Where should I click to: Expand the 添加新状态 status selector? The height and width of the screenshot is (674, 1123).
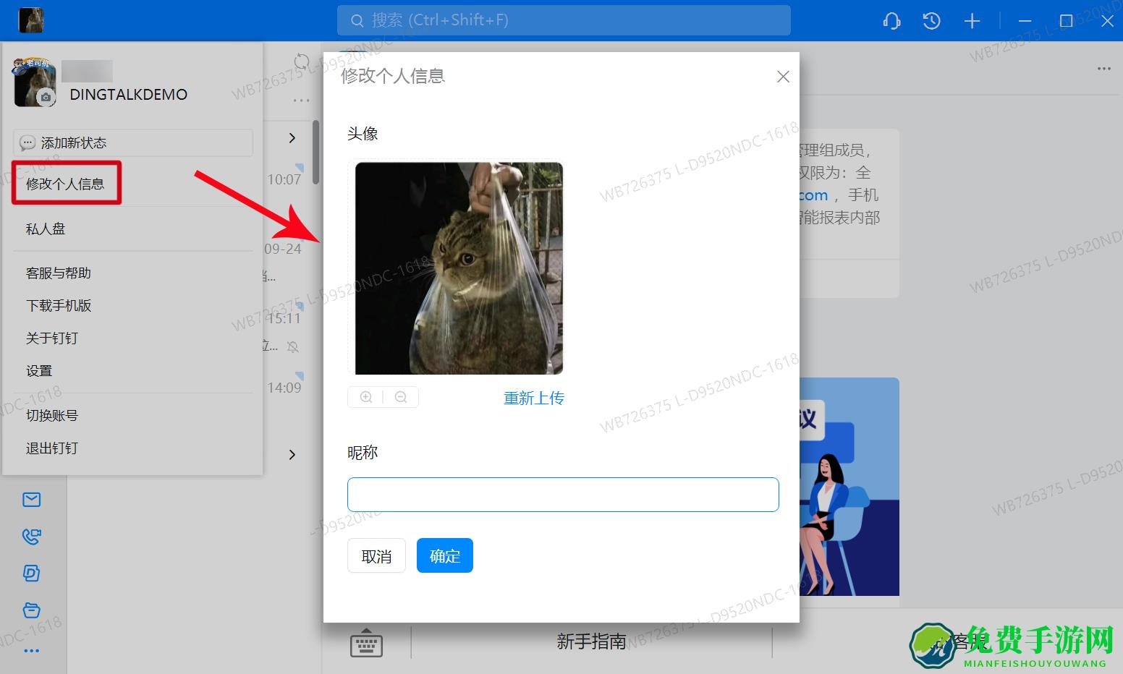point(132,143)
